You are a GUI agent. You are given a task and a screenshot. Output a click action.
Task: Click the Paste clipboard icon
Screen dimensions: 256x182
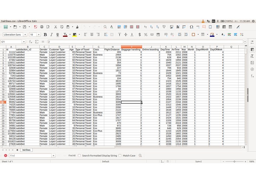(x=68, y=27)
